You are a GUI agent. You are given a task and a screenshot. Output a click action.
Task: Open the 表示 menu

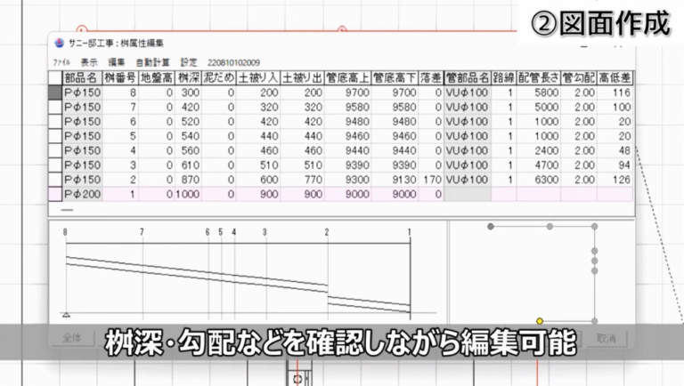click(89, 63)
